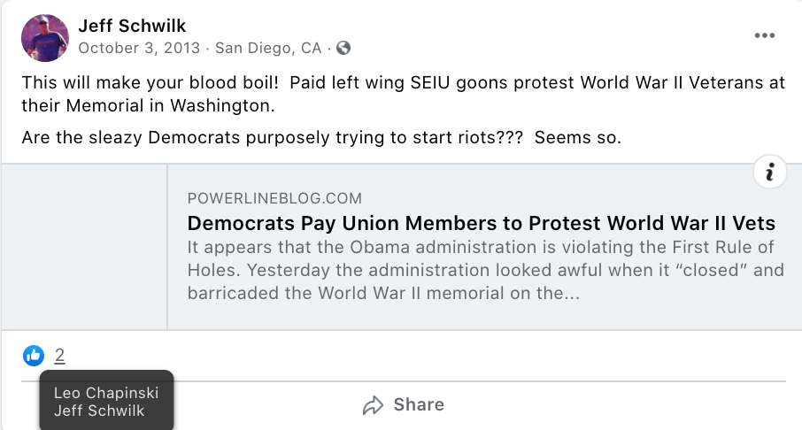
Task: Open the San Diego, CA location link
Action: [268, 48]
